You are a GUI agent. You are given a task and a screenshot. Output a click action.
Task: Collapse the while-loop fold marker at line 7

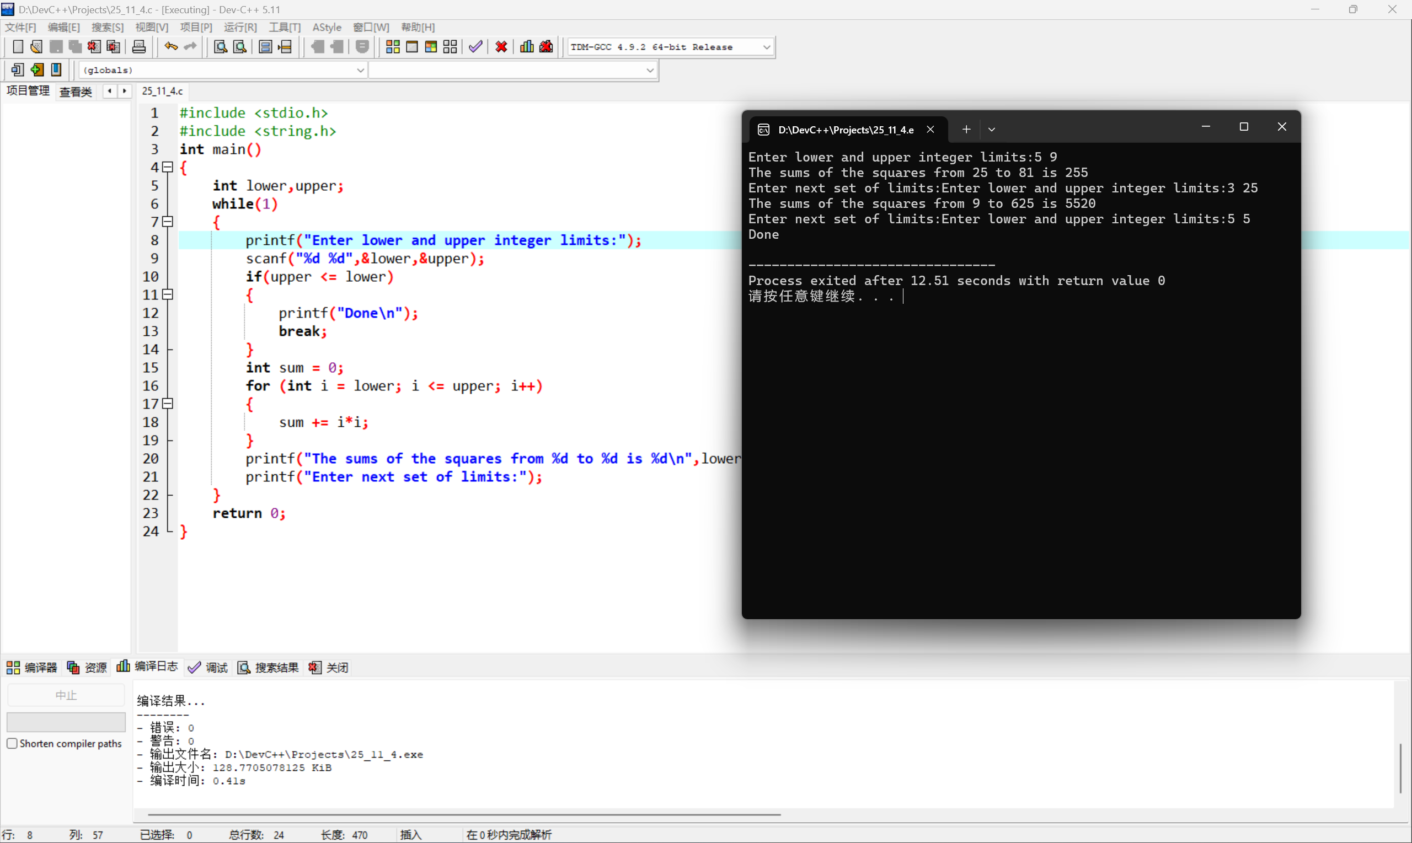click(x=168, y=222)
